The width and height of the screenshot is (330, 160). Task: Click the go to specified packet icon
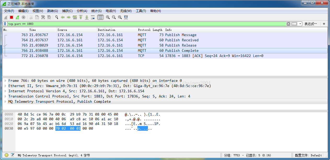click(75, 17)
